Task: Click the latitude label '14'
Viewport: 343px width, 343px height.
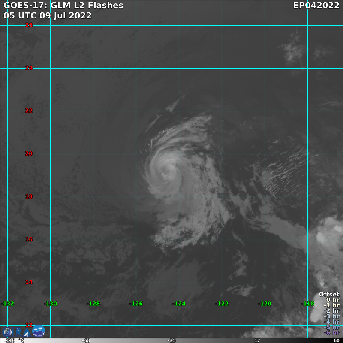Action: click(29, 282)
